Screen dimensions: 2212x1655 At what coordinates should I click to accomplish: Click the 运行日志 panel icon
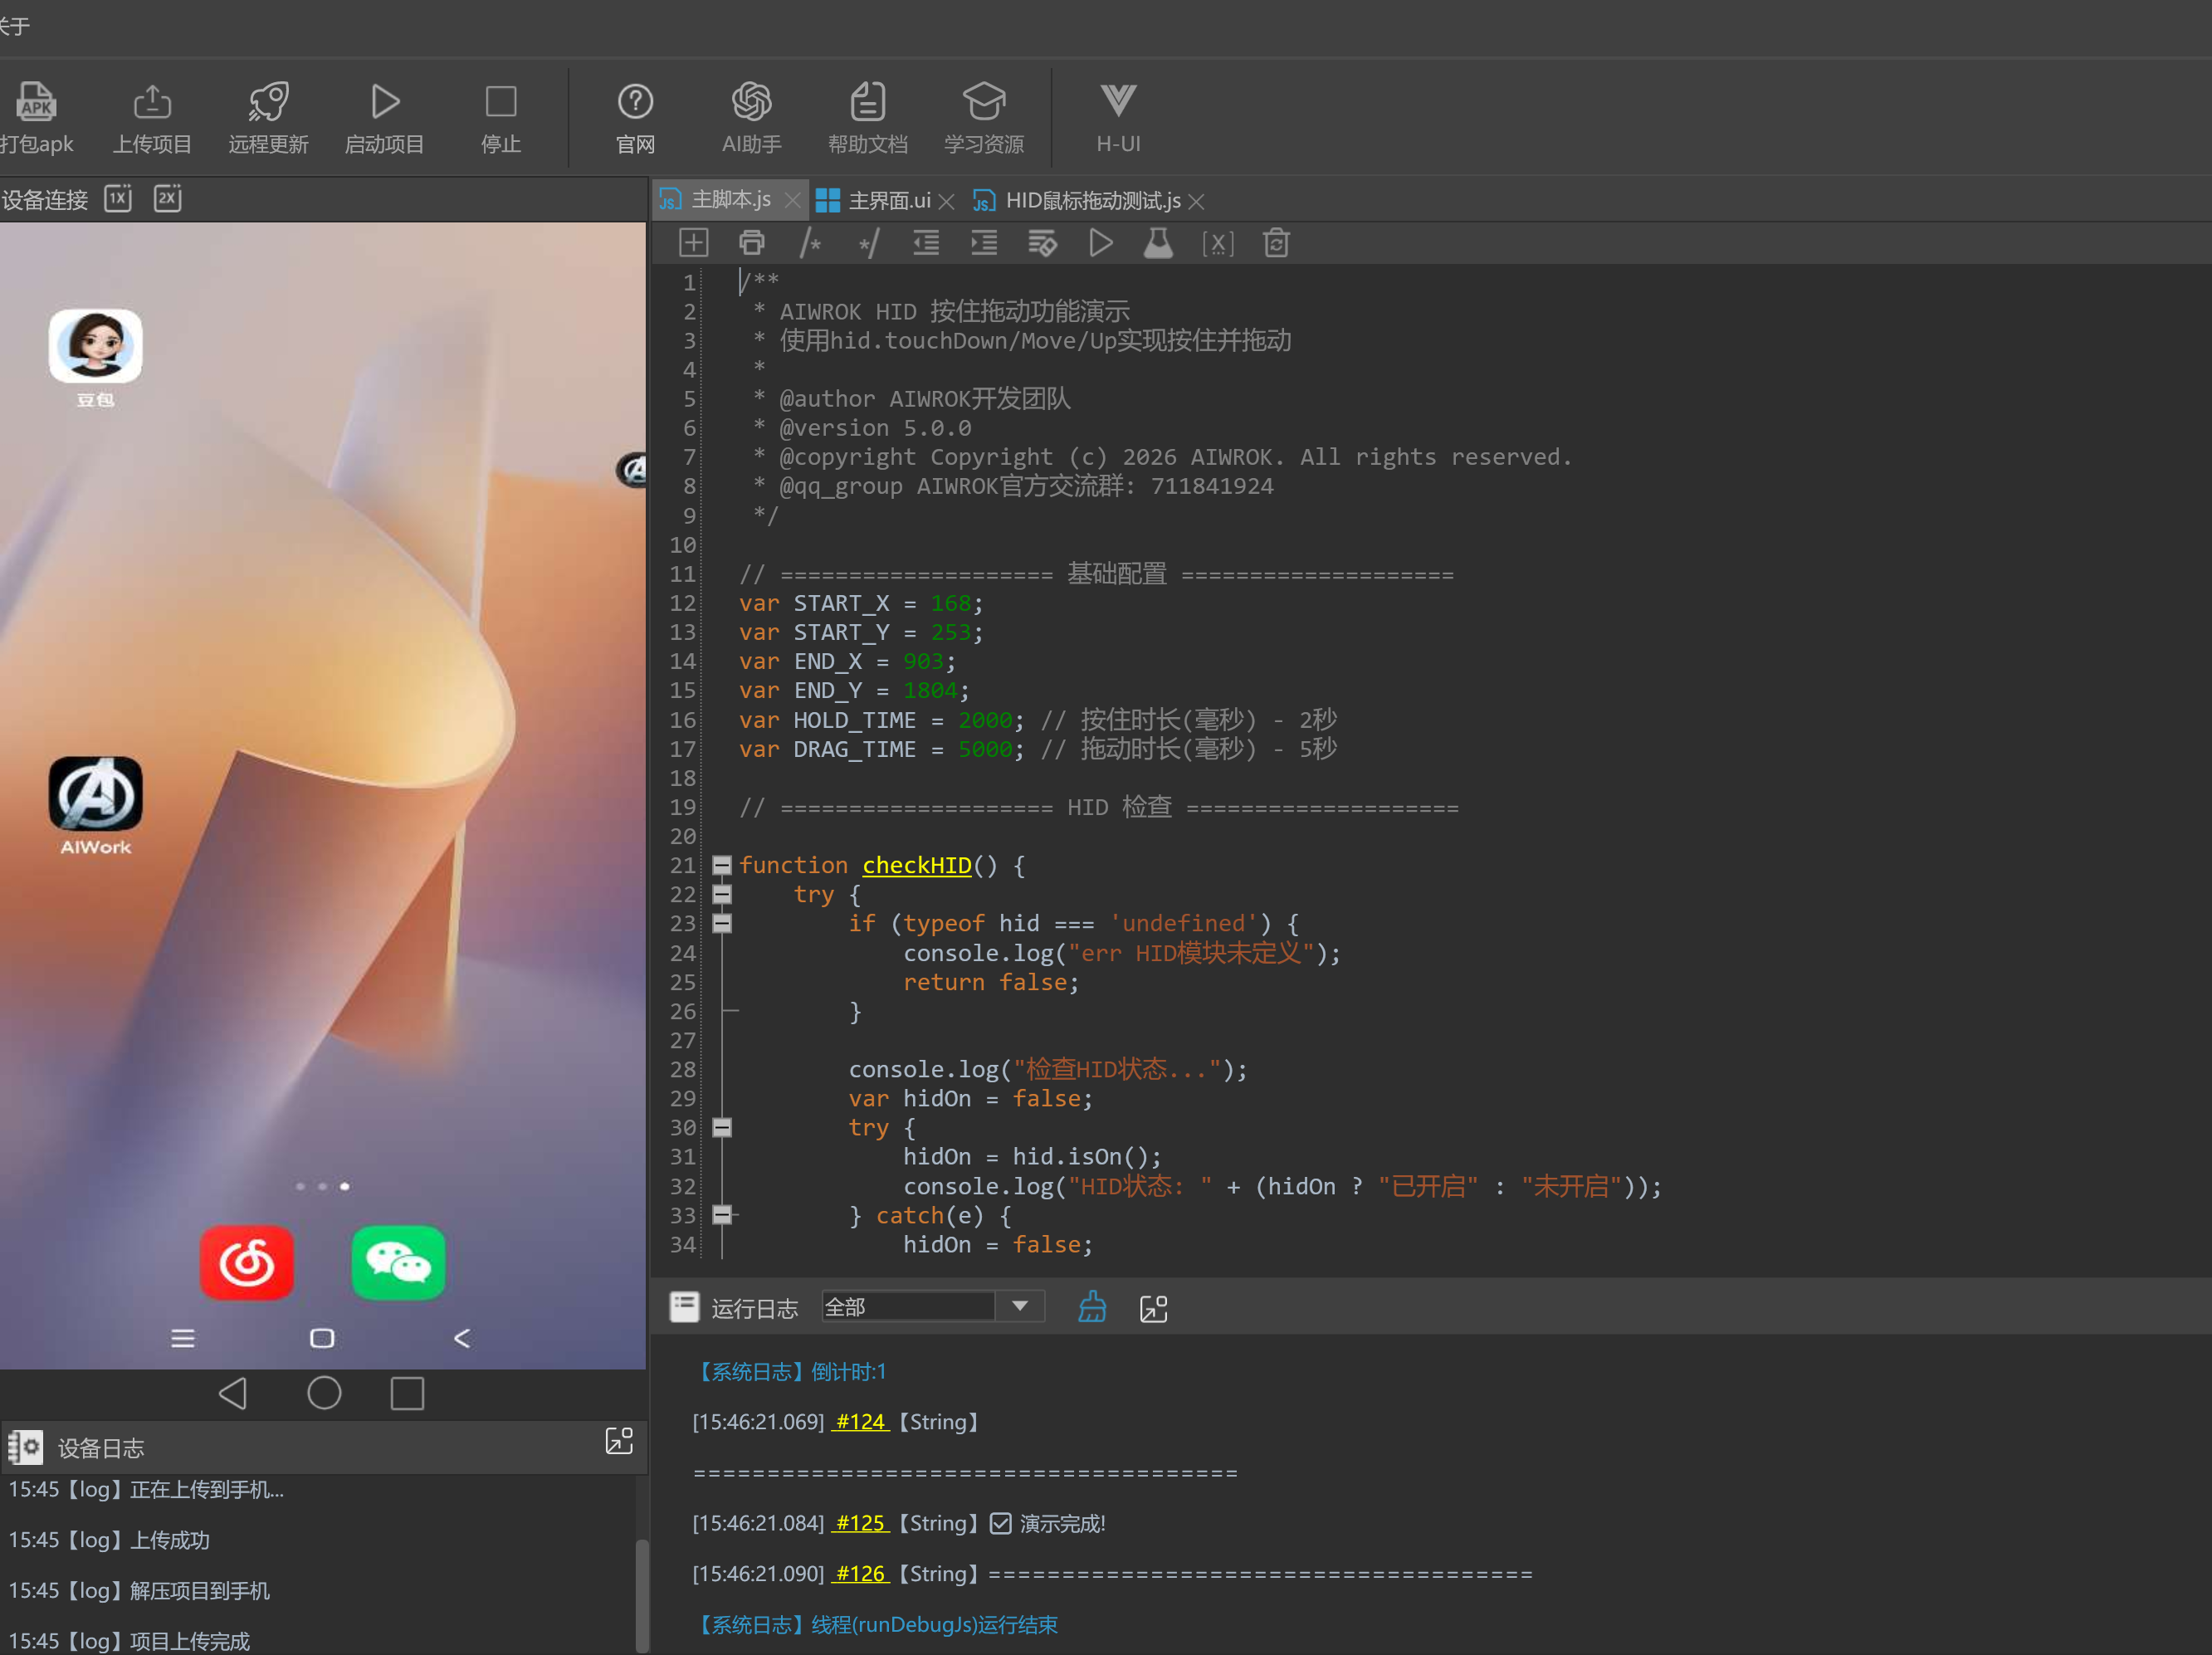coord(685,1307)
